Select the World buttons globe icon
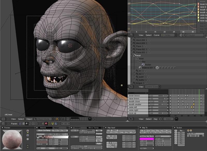The image size is (207, 151). click(x=56, y=124)
